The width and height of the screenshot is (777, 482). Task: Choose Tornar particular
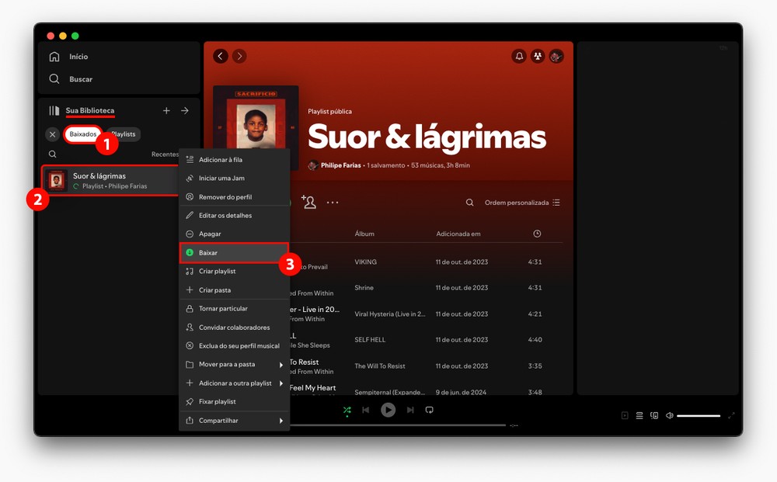point(234,308)
